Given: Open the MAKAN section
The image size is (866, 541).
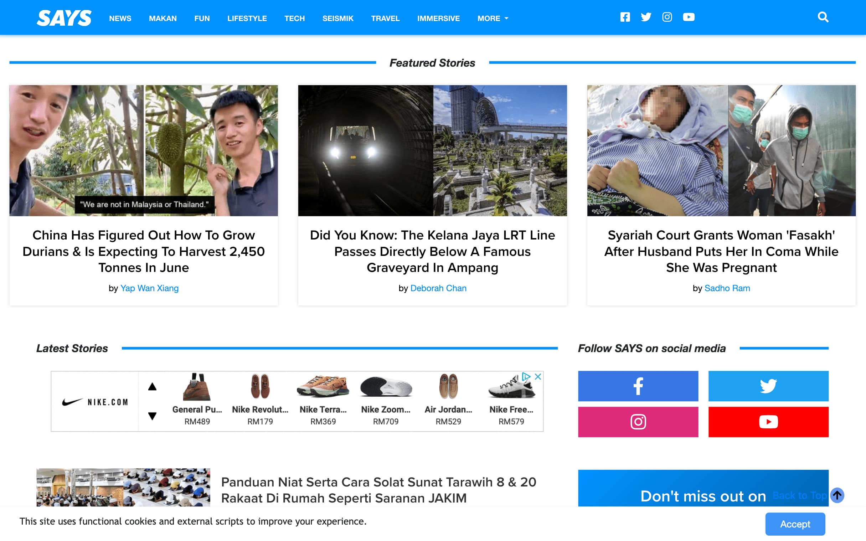Looking at the screenshot, I should (x=163, y=18).
